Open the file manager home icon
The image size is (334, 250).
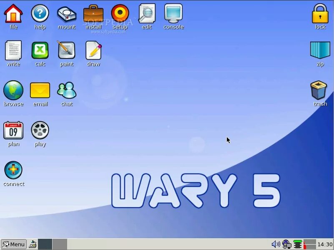tap(13, 14)
